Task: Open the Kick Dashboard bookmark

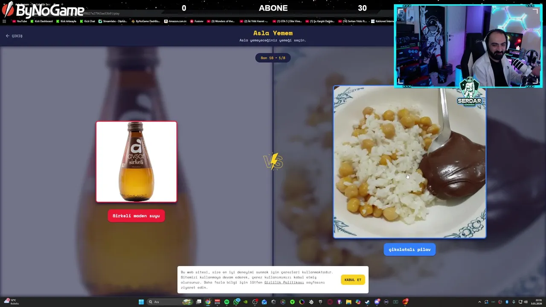Action: pos(41,21)
